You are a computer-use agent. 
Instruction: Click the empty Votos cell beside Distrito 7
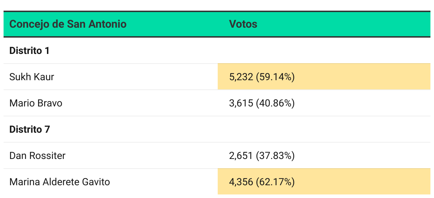[324, 130]
